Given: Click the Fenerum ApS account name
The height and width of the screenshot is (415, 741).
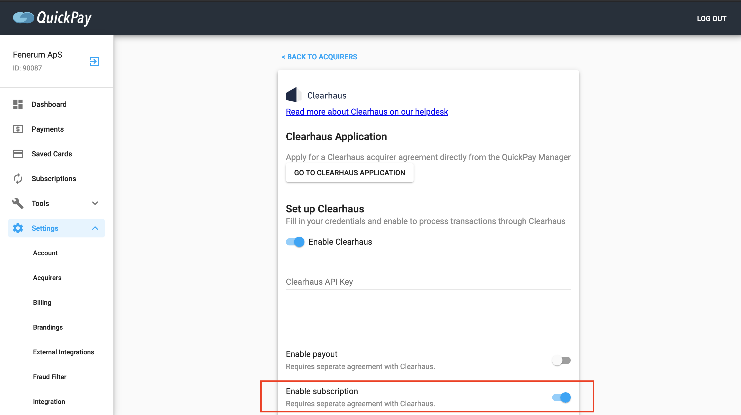Looking at the screenshot, I should (x=37, y=54).
